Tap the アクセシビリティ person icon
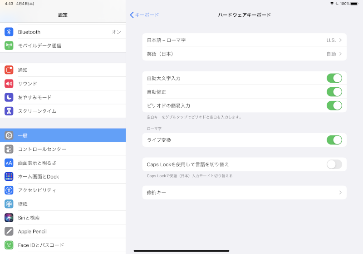The image size is (363, 254). pos(9,190)
